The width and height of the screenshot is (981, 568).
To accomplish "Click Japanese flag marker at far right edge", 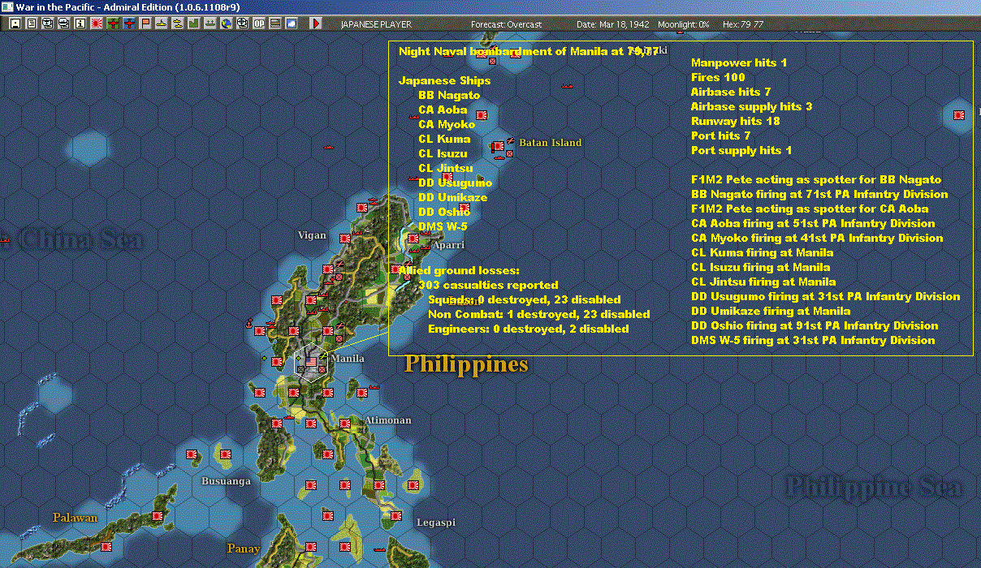I will (960, 115).
